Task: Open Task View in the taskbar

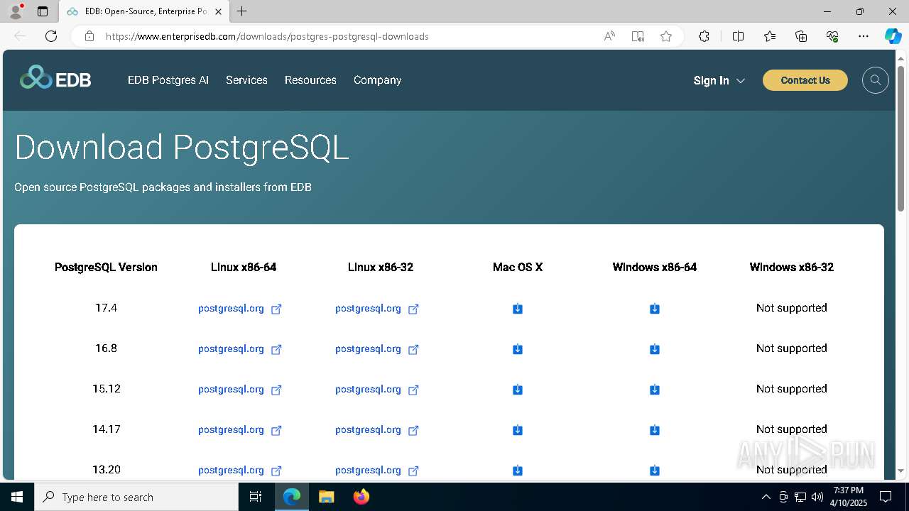Action: click(256, 497)
